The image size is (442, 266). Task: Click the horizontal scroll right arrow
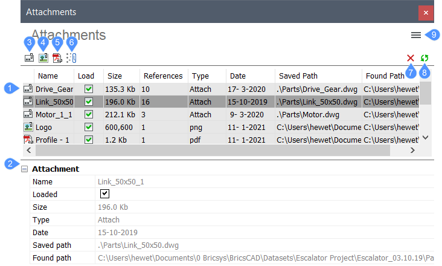point(412,150)
